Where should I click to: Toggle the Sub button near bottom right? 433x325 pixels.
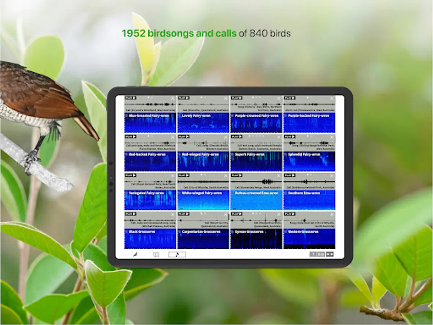(x=321, y=254)
